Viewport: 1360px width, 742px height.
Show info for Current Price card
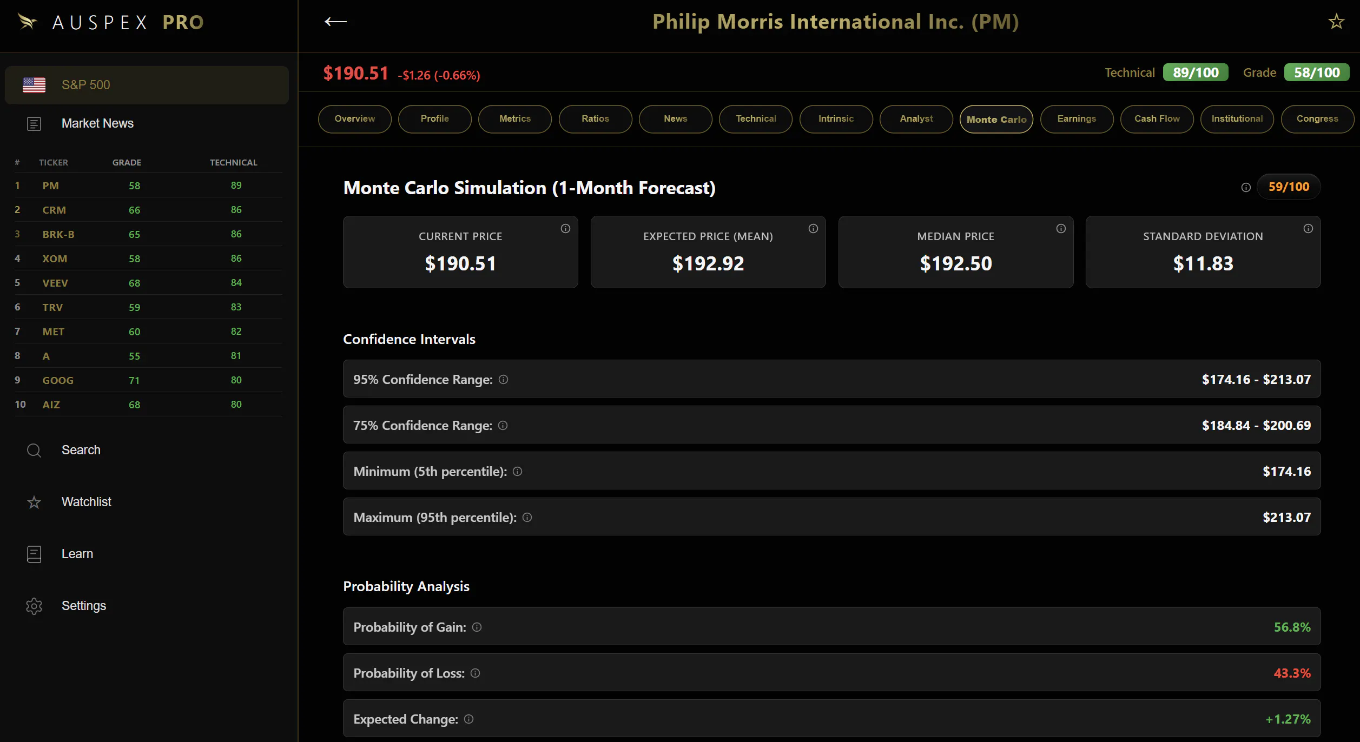[565, 229]
